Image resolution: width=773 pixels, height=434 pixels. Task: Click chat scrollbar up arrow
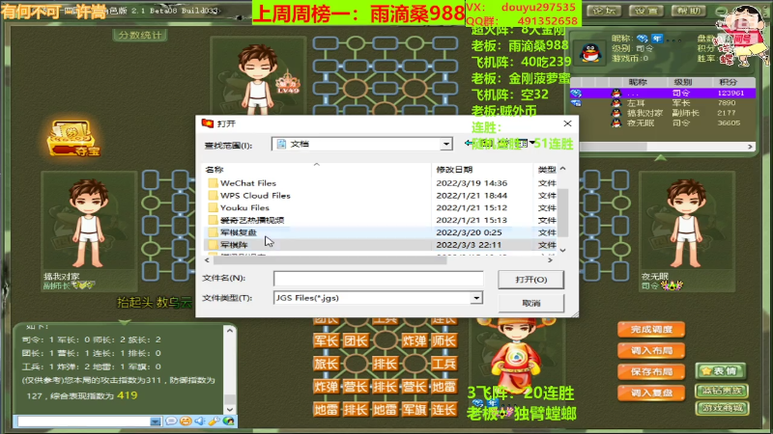click(x=230, y=331)
